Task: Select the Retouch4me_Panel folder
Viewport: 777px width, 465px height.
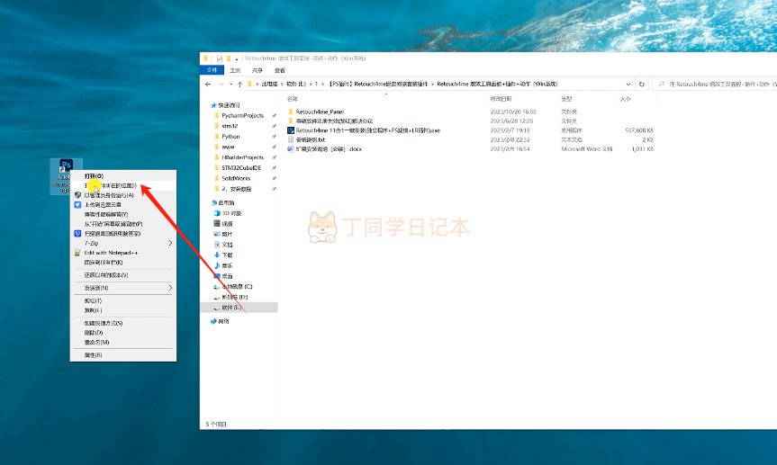Action: [x=320, y=112]
